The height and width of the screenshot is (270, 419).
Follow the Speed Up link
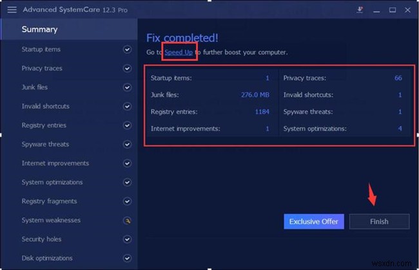[179, 52]
